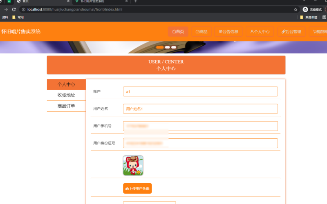Click the address bar URL
This screenshot has width=327, height=204.
(75, 9)
